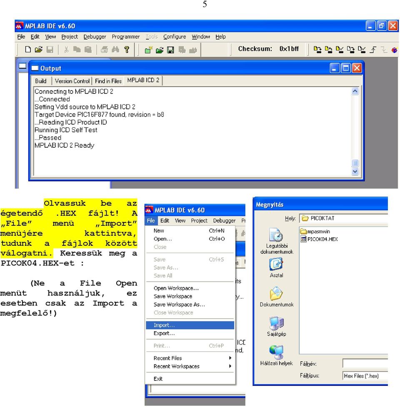Screen dimensions: 400x408
Task: Click the 'Target Device PIC16F877 found' output line
Action: tap(99, 114)
